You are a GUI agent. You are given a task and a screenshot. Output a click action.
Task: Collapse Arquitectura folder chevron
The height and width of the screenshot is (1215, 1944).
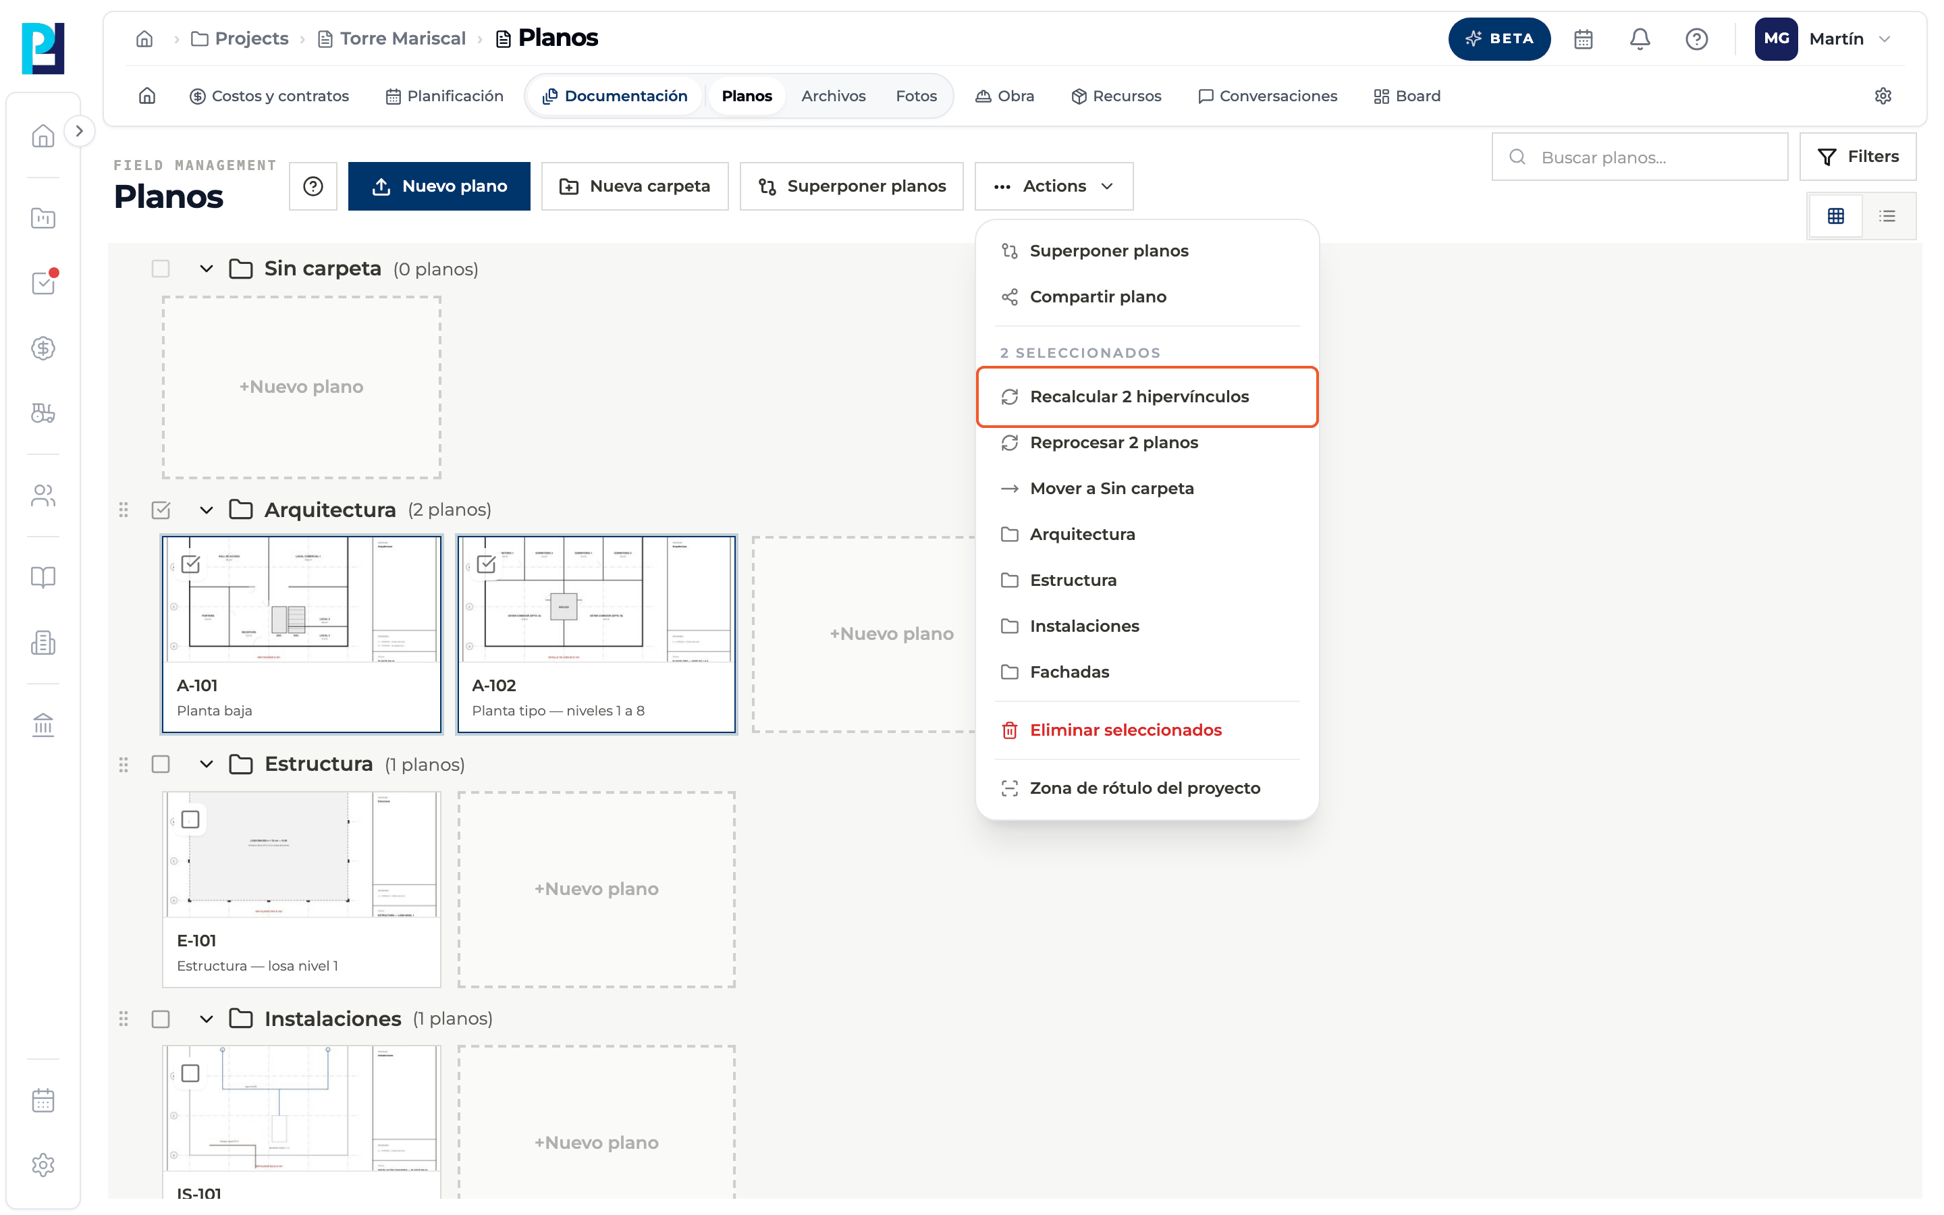point(207,510)
